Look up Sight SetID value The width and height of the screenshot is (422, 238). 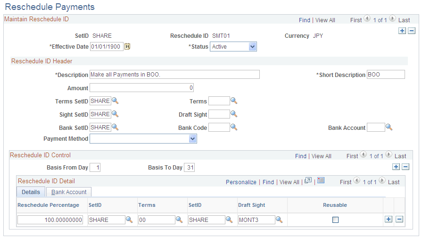tap(115, 114)
